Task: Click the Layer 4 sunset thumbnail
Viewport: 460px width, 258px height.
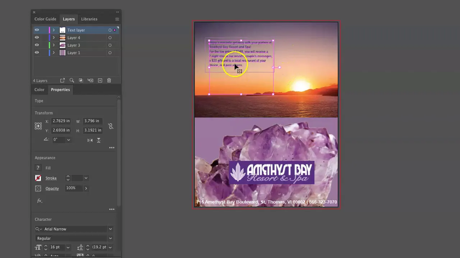Action: pyautogui.click(x=63, y=38)
